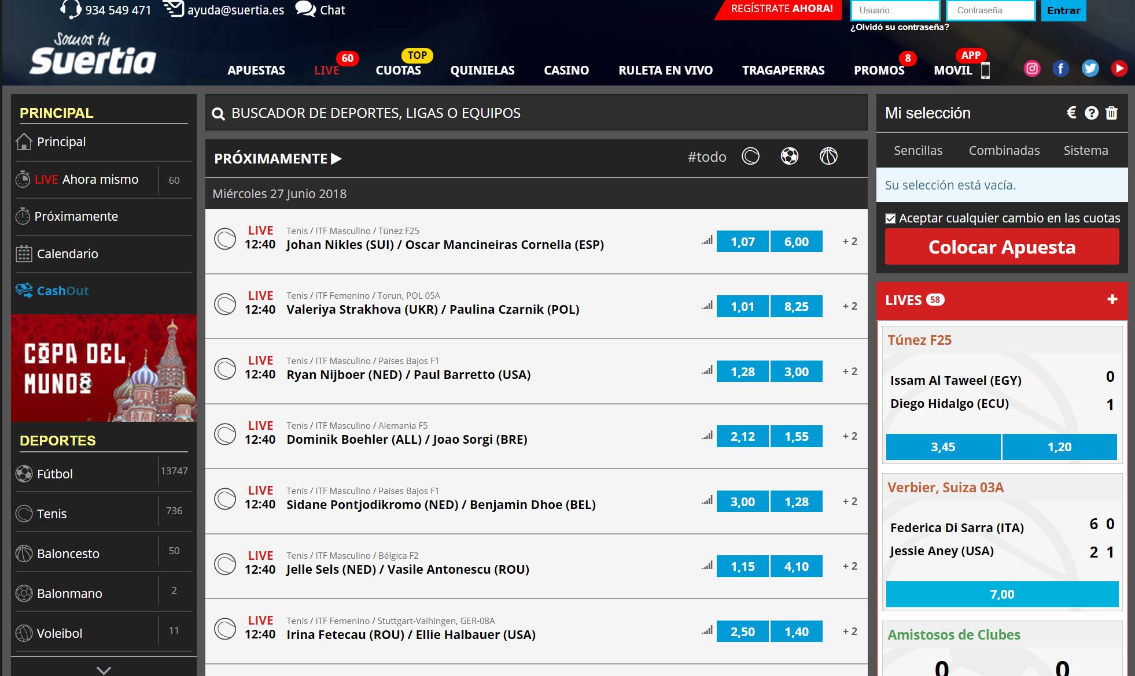
Task: Click the Suertia logo
Action: point(93,54)
